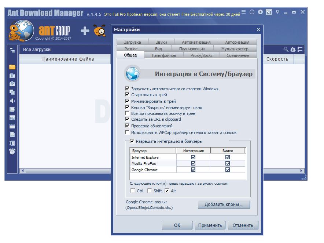The image size is (324, 243).
Task: Select the audio speaker category icon
Action: 12,101
